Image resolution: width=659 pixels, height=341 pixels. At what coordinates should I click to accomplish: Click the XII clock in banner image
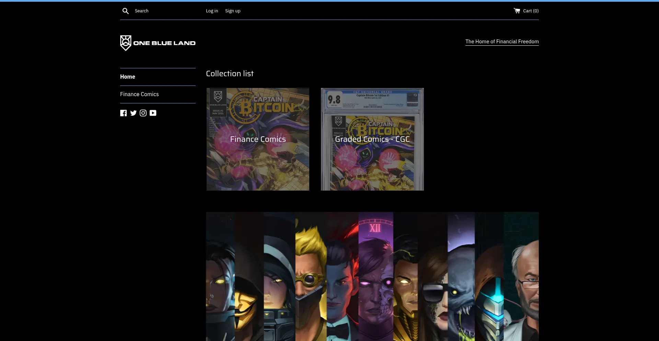[x=375, y=228]
